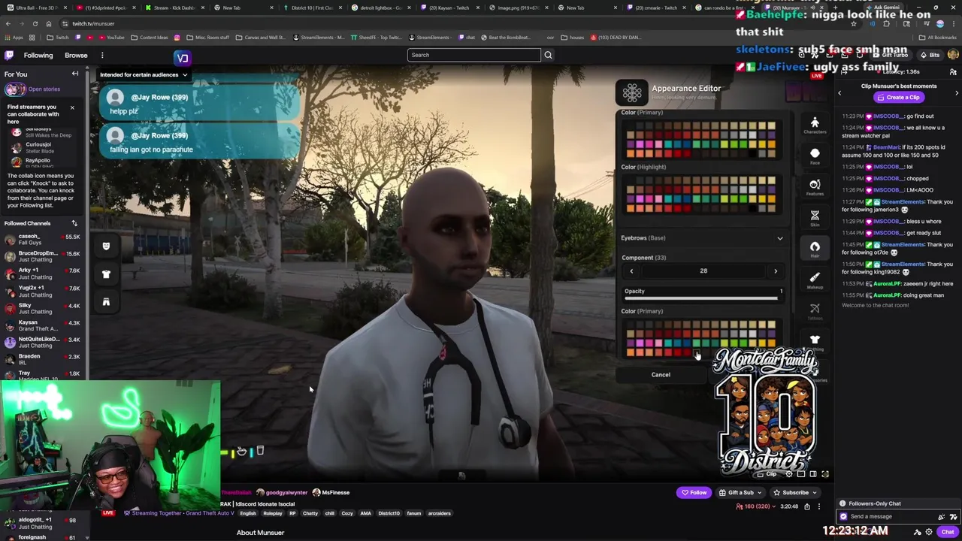
Task: Pick magenta swatch in Hair Color (Highlight)
Action: (649, 198)
